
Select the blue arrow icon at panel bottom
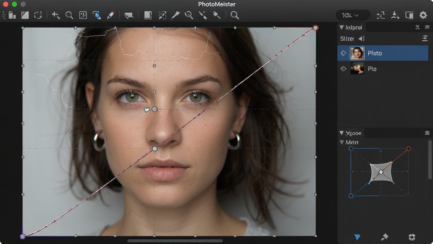pos(357,237)
